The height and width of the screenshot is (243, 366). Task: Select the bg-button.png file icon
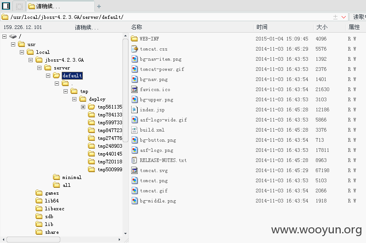pos(134,140)
